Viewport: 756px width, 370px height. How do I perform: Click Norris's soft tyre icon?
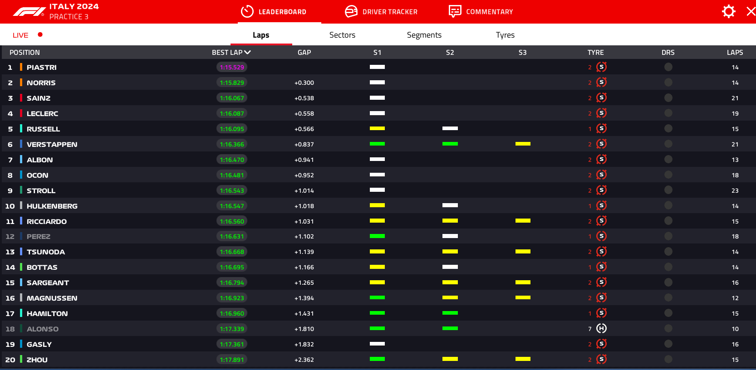[601, 83]
